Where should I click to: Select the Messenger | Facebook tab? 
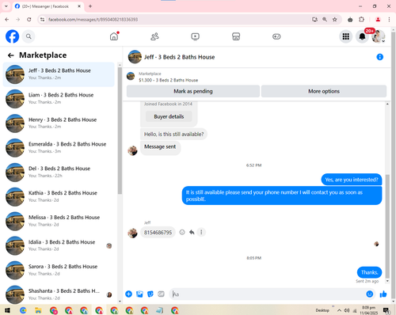tap(48, 6)
